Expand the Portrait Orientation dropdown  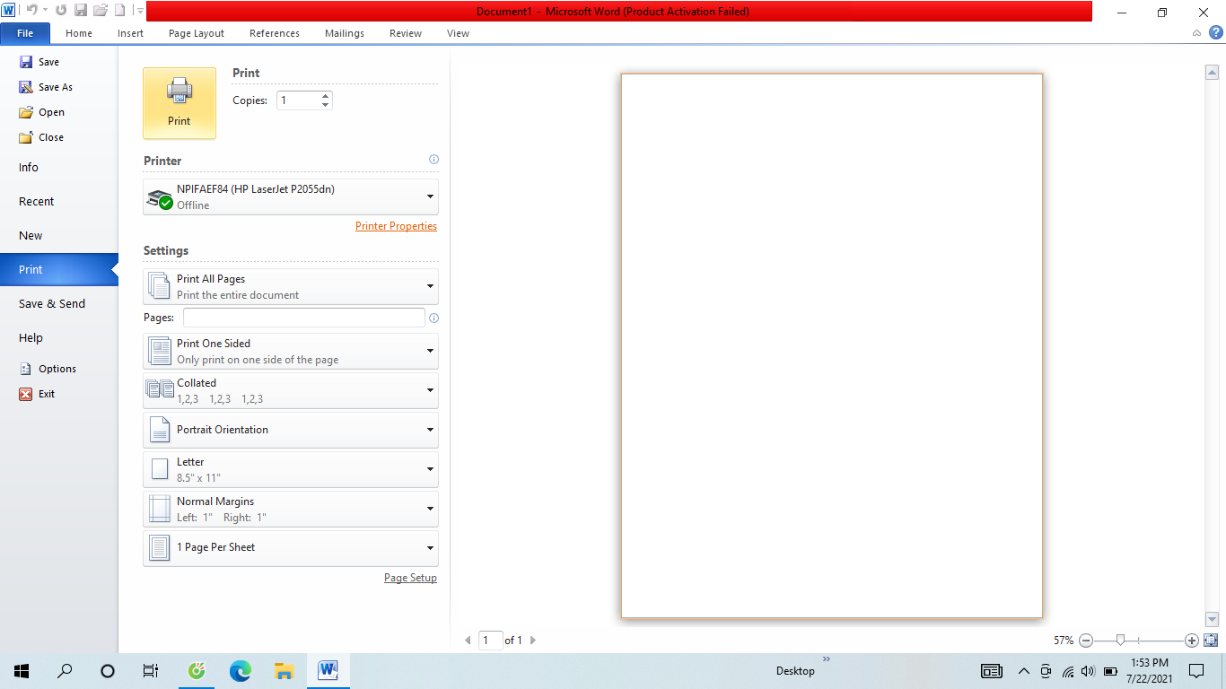point(291,430)
